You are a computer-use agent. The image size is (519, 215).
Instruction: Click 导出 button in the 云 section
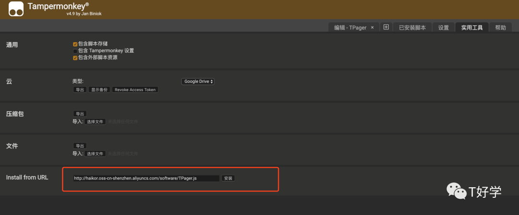80,90
